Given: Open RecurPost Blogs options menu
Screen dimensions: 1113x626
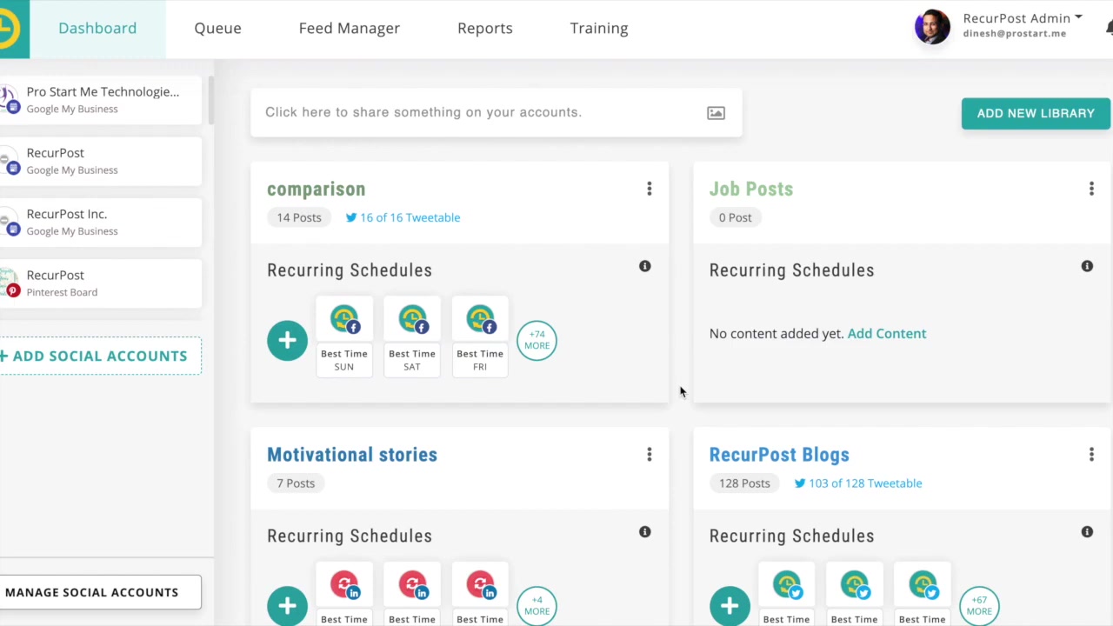Looking at the screenshot, I should [x=1091, y=455].
